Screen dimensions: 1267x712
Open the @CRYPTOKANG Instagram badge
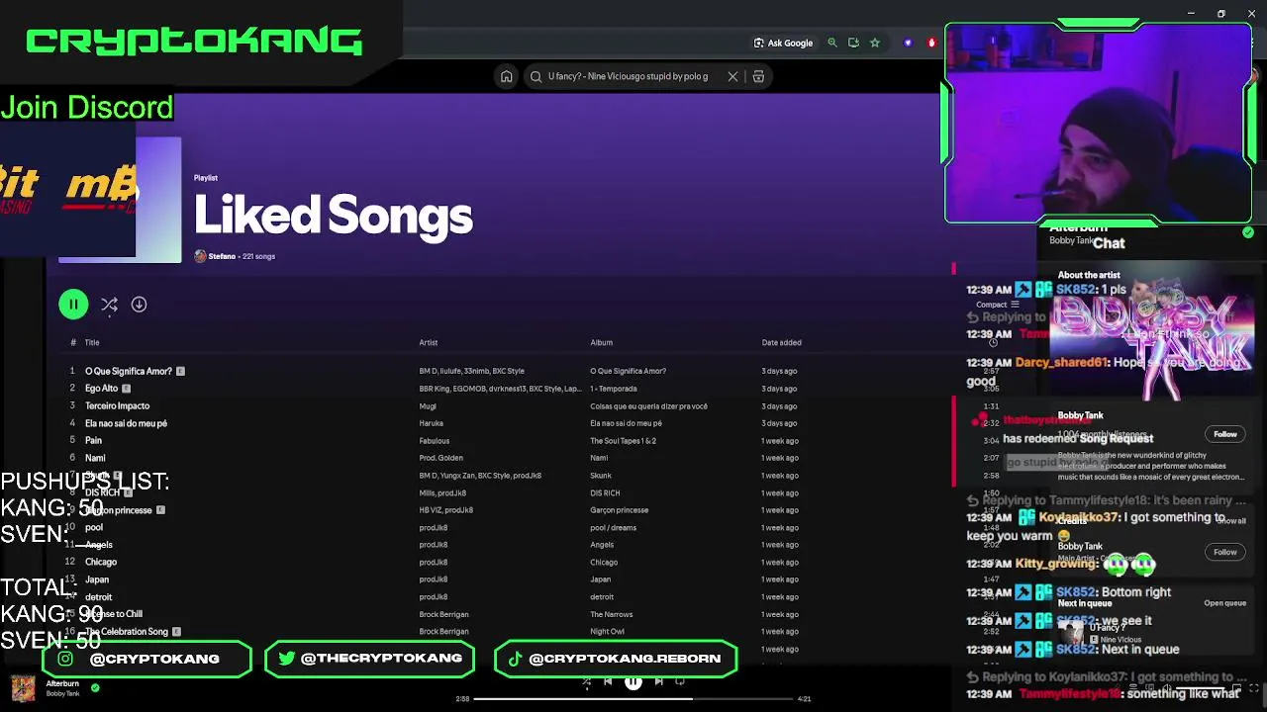coord(146,659)
